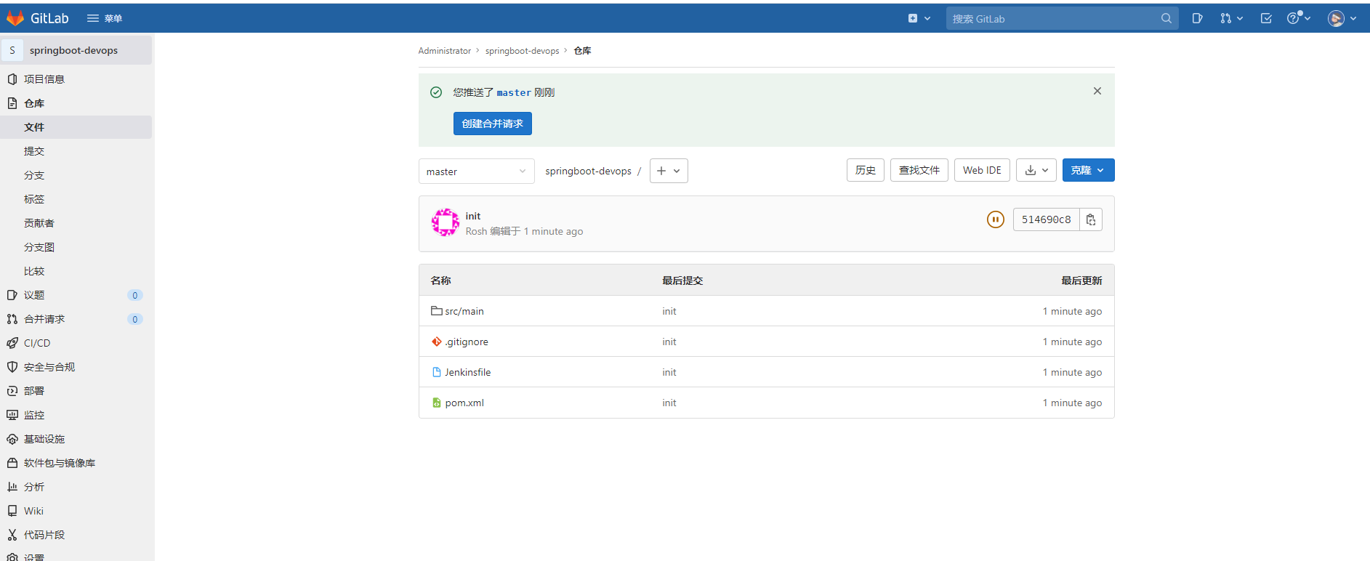Open the Web IDE button

pos(982,170)
